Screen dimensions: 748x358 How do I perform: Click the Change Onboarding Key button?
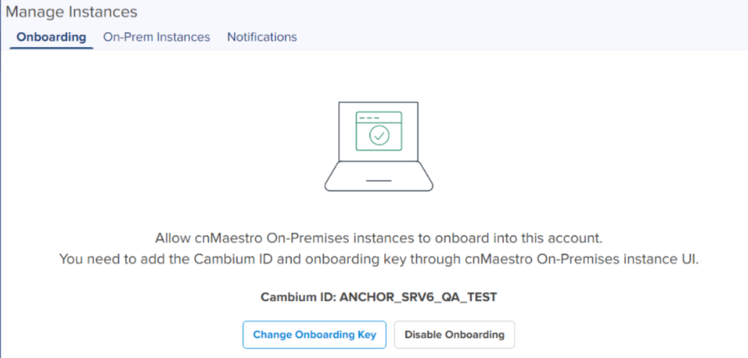tap(314, 334)
